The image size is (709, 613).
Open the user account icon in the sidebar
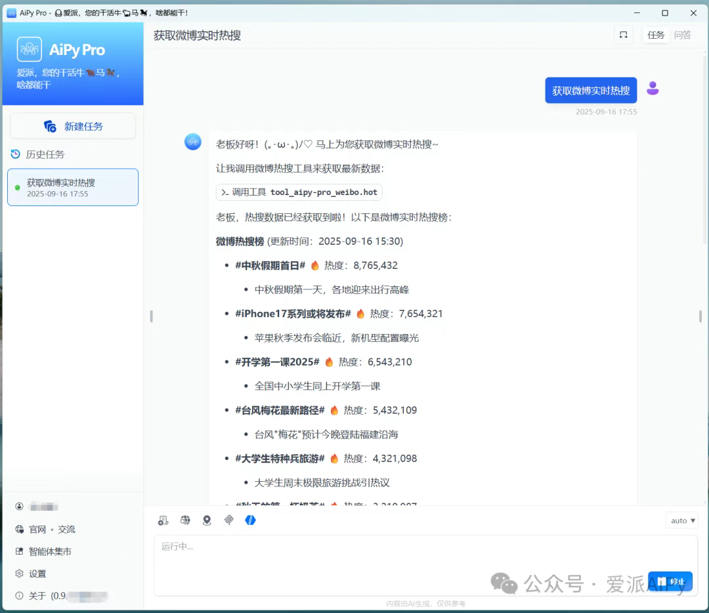pos(19,506)
